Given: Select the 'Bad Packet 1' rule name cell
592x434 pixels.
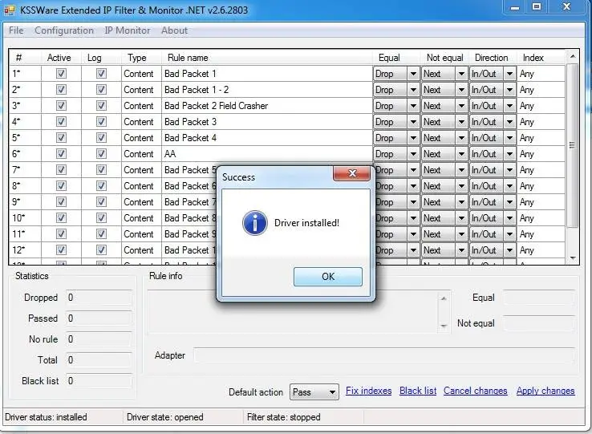Looking at the screenshot, I should [x=267, y=74].
